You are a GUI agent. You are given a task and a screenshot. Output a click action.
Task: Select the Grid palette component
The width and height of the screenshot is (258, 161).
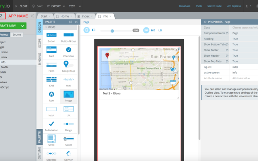coord(51,82)
